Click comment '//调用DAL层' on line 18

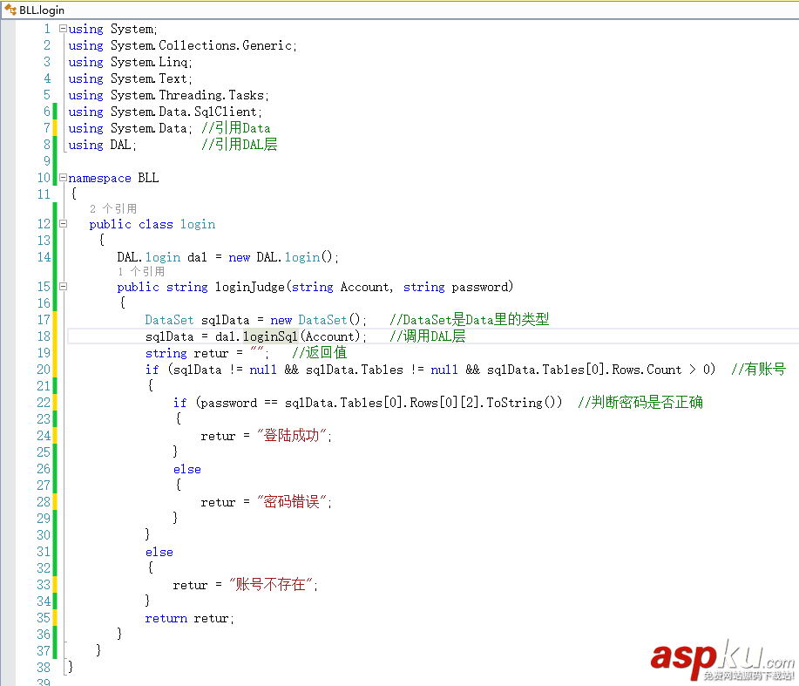click(428, 336)
